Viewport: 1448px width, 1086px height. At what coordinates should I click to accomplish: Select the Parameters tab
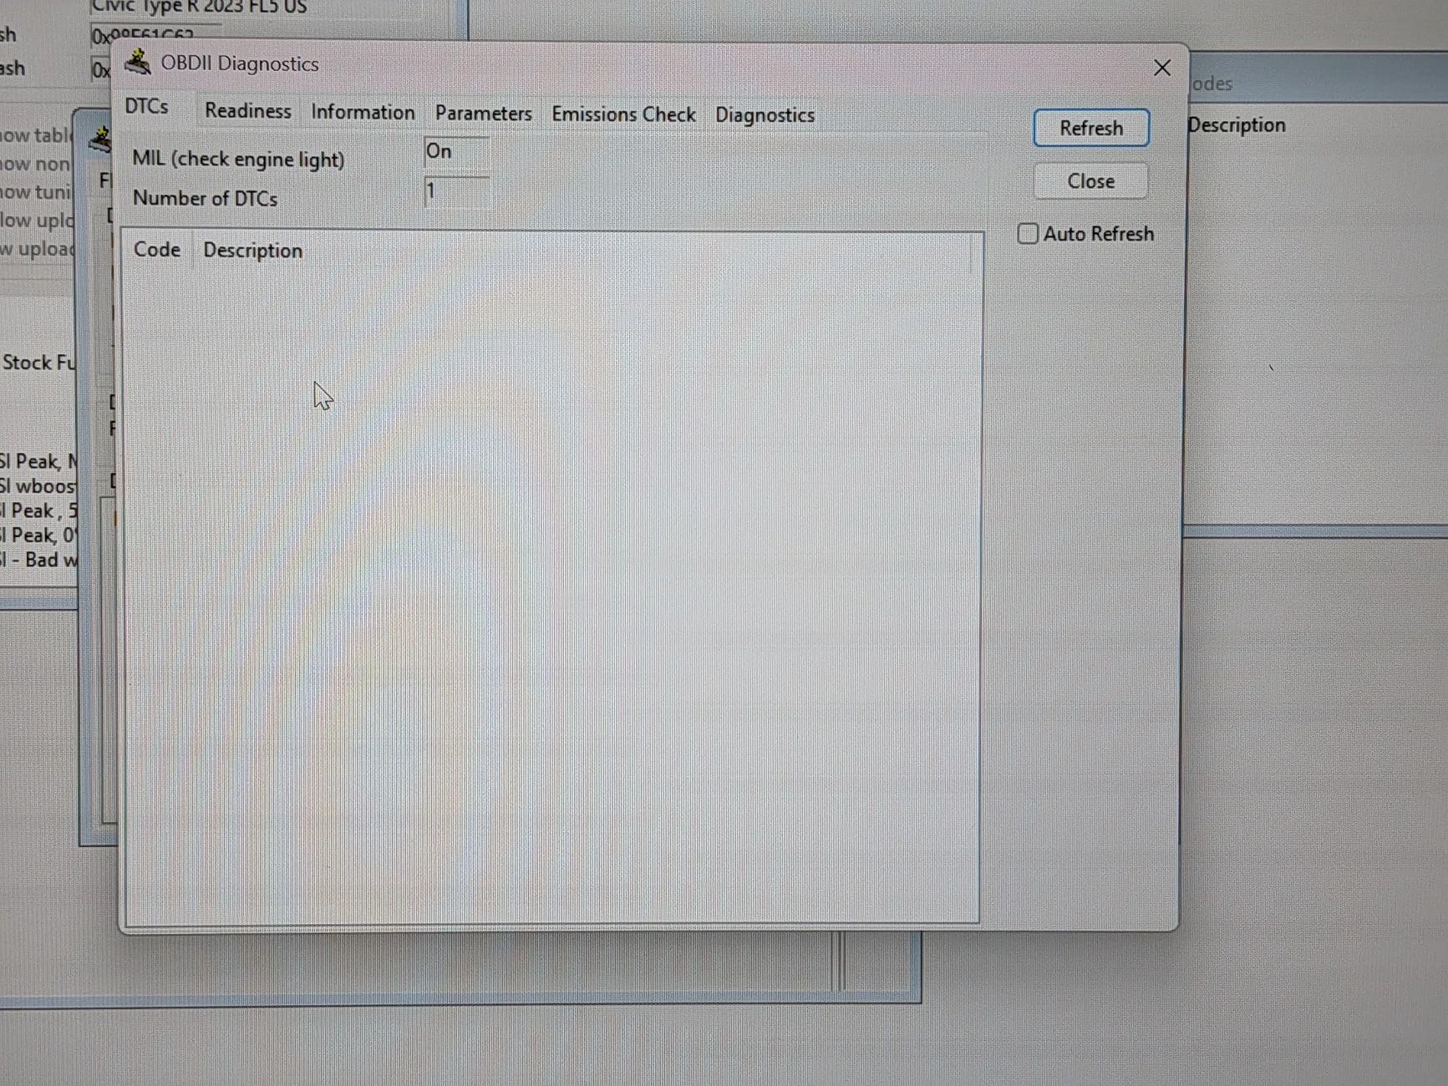click(483, 113)
